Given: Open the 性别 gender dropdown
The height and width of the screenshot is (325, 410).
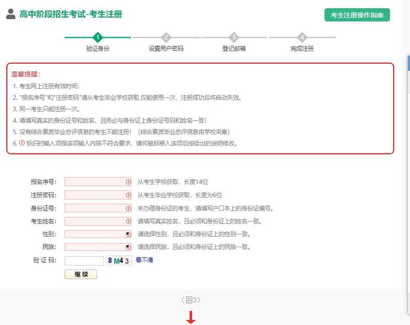Looking at the screenshot, I should coord(98,234).
